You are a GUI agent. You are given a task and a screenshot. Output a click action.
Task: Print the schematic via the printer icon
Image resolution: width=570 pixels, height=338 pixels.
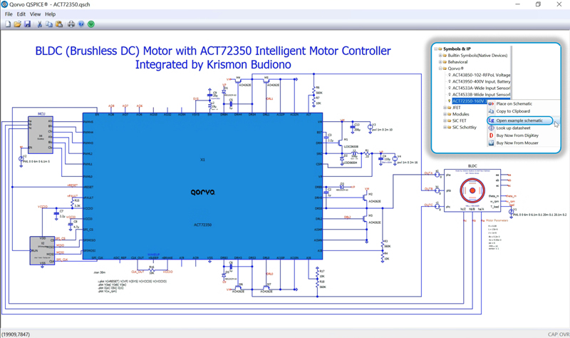click(x=71, y=24)
